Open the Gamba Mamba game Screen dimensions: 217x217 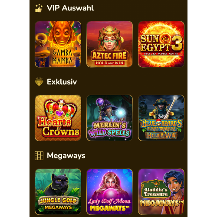coord(58,44)
